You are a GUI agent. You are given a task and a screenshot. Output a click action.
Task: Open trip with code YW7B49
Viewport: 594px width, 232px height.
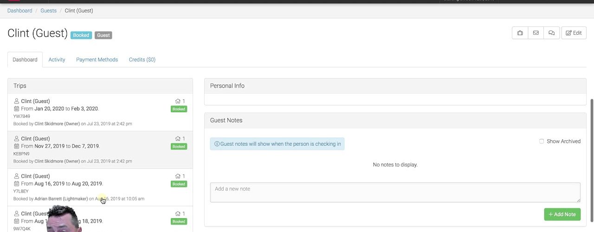(22, 116)
